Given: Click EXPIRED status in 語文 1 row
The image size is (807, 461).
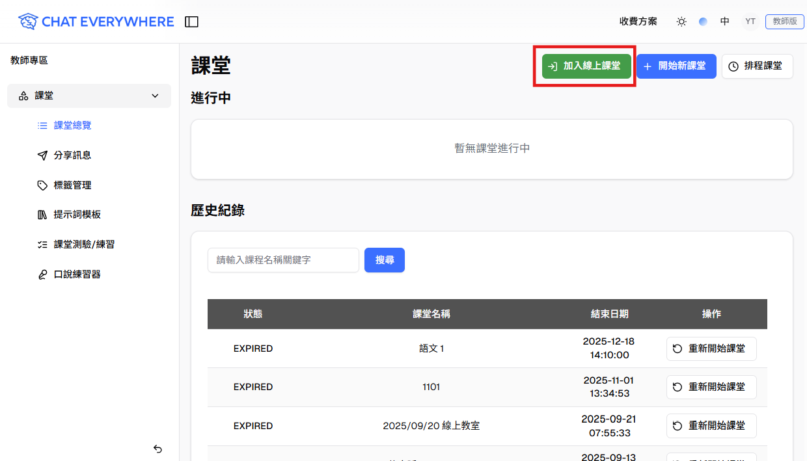Looking at the screenshot, I should [253, 349].
